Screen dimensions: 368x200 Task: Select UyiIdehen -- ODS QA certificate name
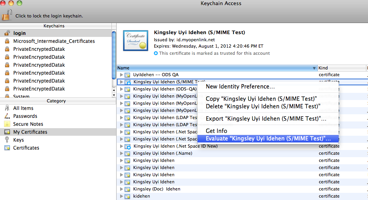pos(156,75)
